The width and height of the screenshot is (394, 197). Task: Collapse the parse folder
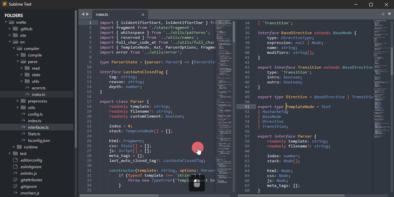click(x=18, y=62)
